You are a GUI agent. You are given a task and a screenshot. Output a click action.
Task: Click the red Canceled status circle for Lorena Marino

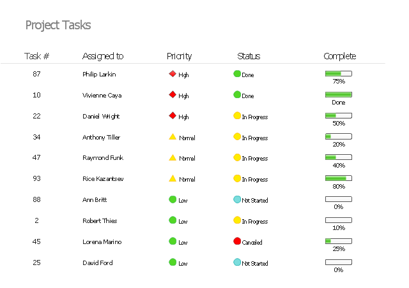237,241
